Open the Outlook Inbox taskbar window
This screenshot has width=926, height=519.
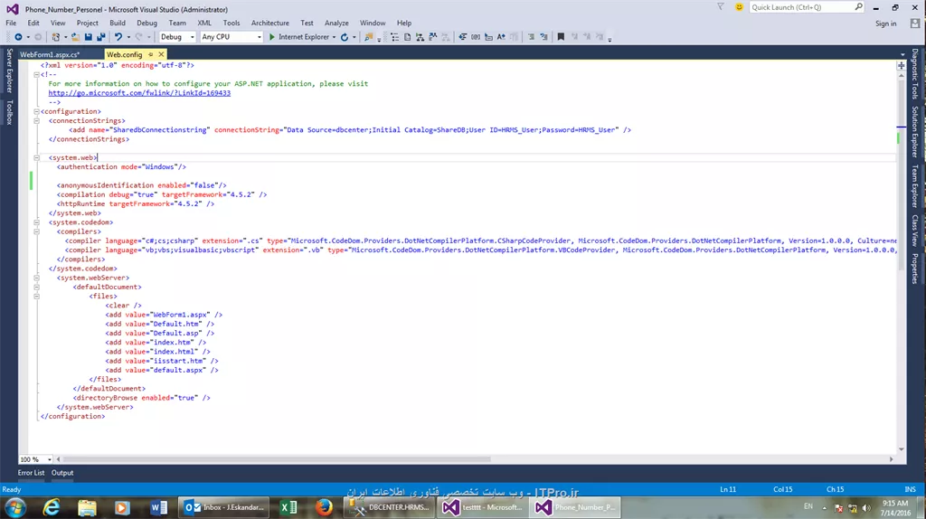tap(224, 507)
